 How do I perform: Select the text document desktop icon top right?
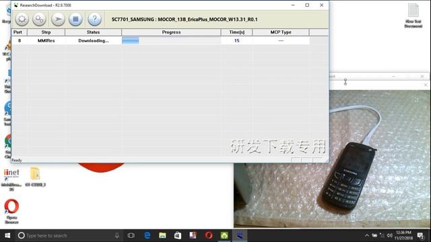coord(413,15)
